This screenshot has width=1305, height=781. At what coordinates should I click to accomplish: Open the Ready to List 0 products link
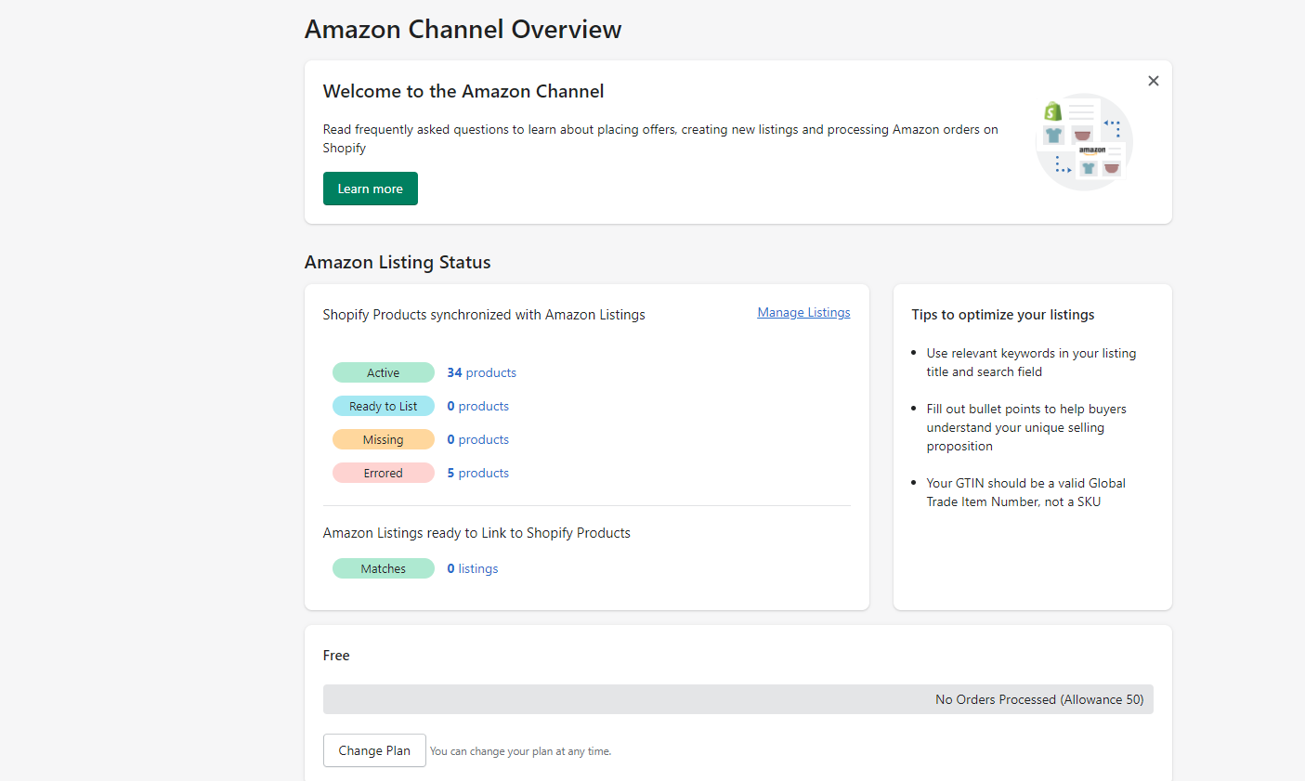coord(477,406)
